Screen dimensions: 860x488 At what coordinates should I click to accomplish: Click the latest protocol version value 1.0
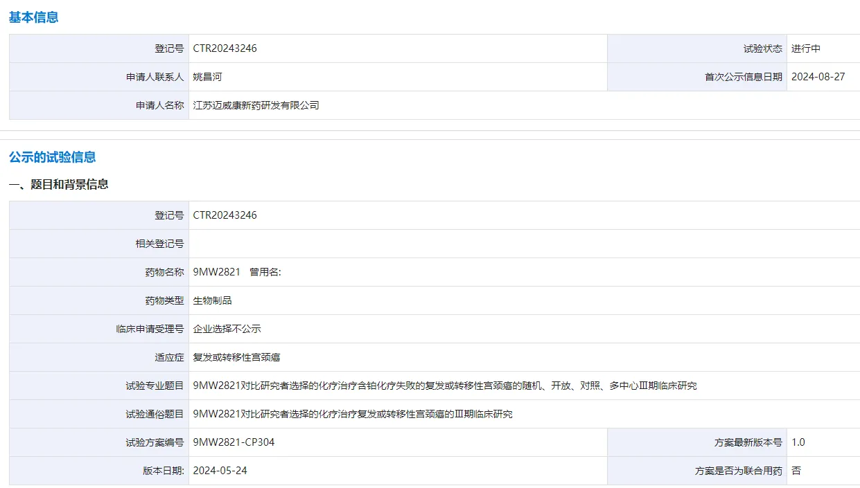798,442
